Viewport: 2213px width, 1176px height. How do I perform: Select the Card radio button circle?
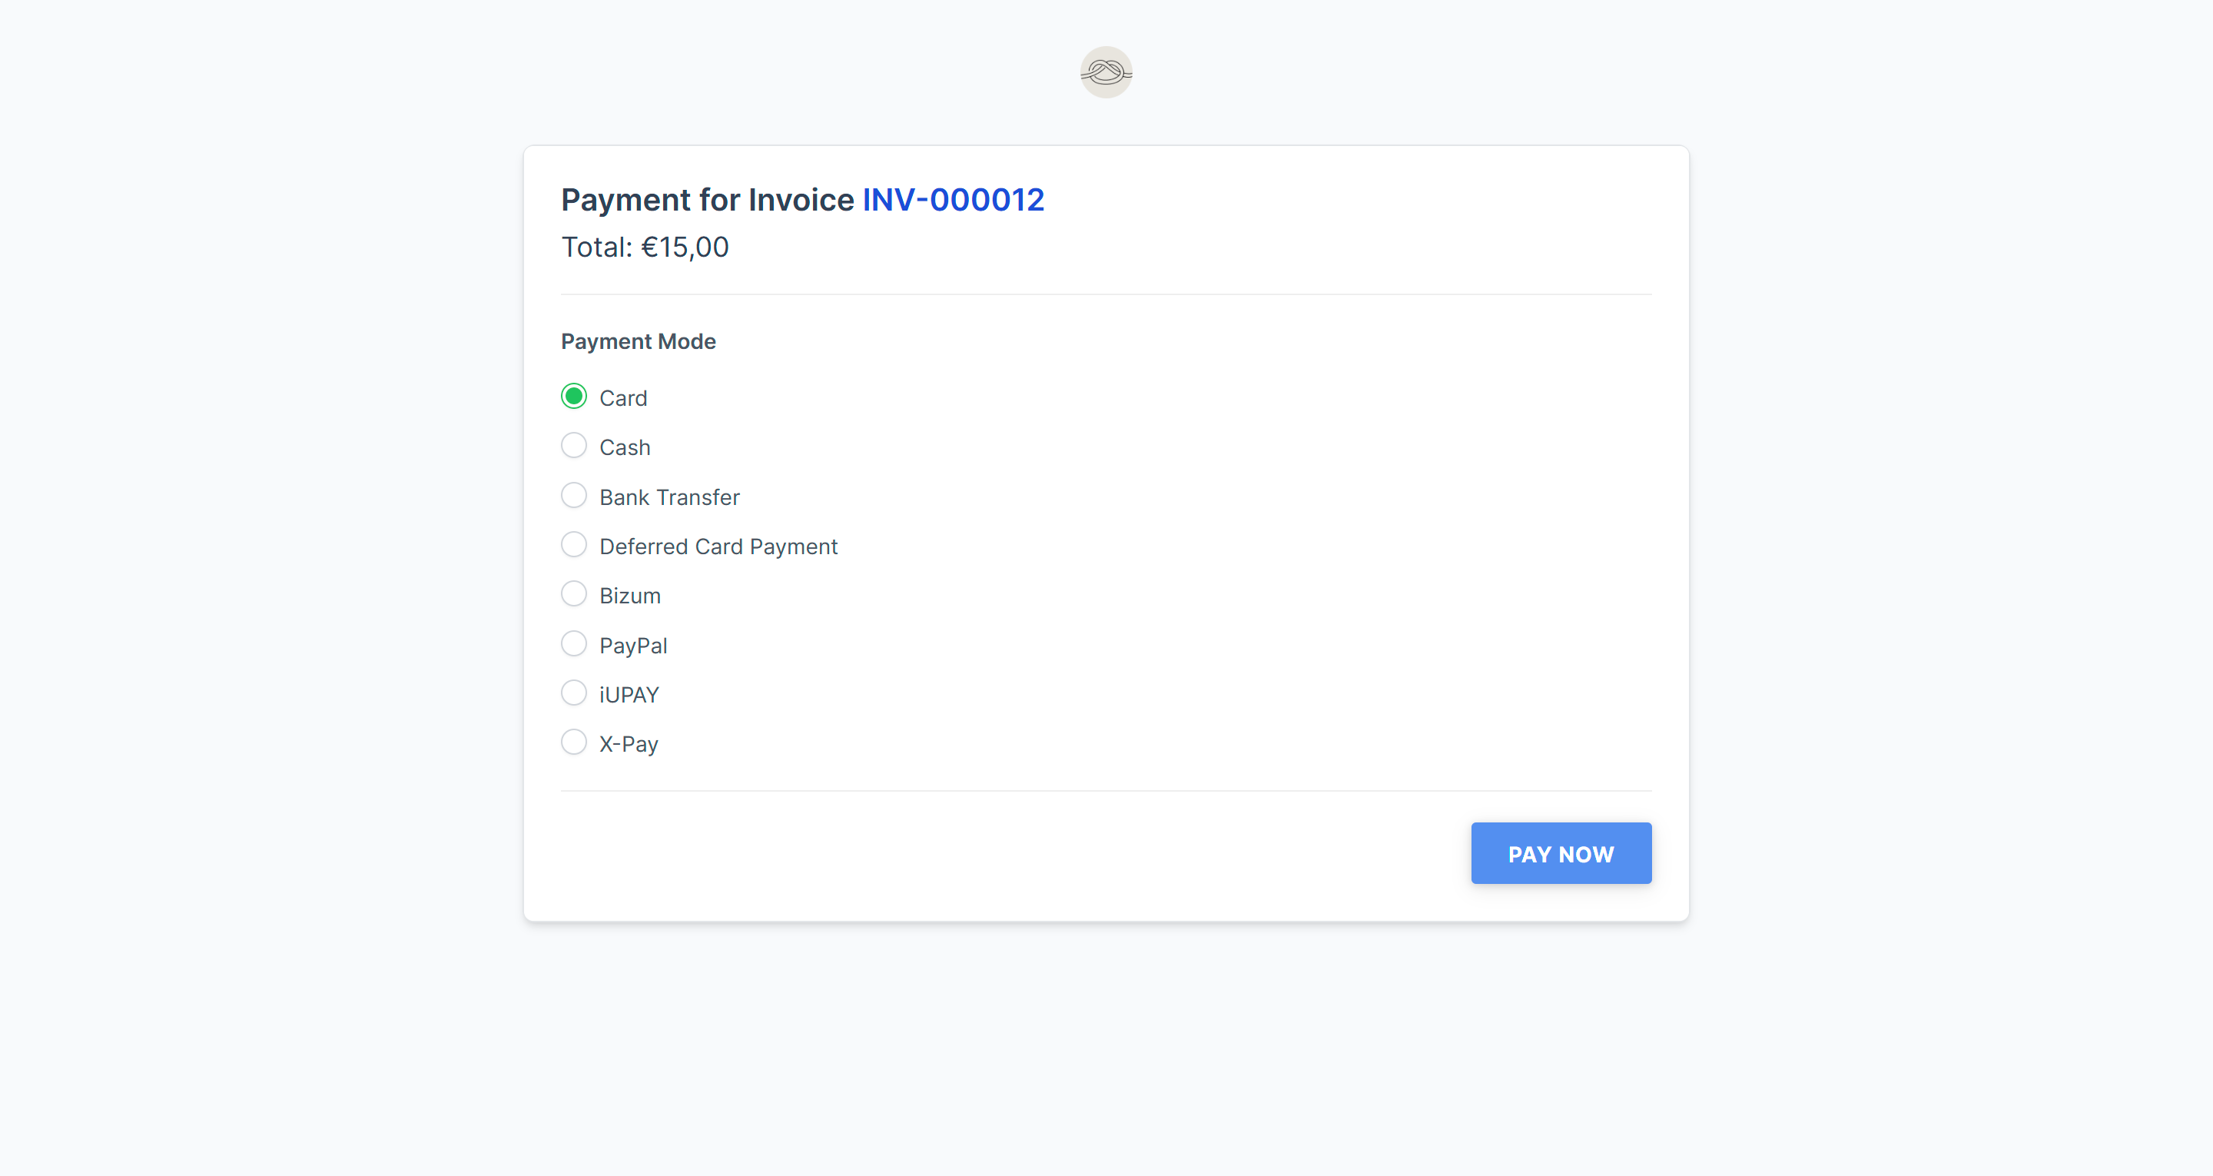[x=574, y=397]
